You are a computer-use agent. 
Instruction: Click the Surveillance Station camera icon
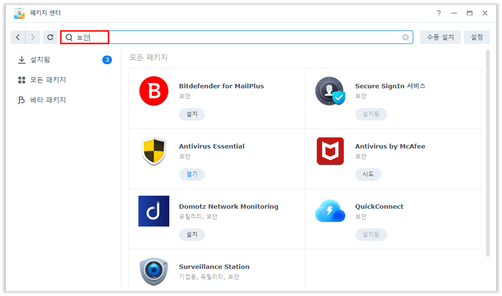(154, 271)
